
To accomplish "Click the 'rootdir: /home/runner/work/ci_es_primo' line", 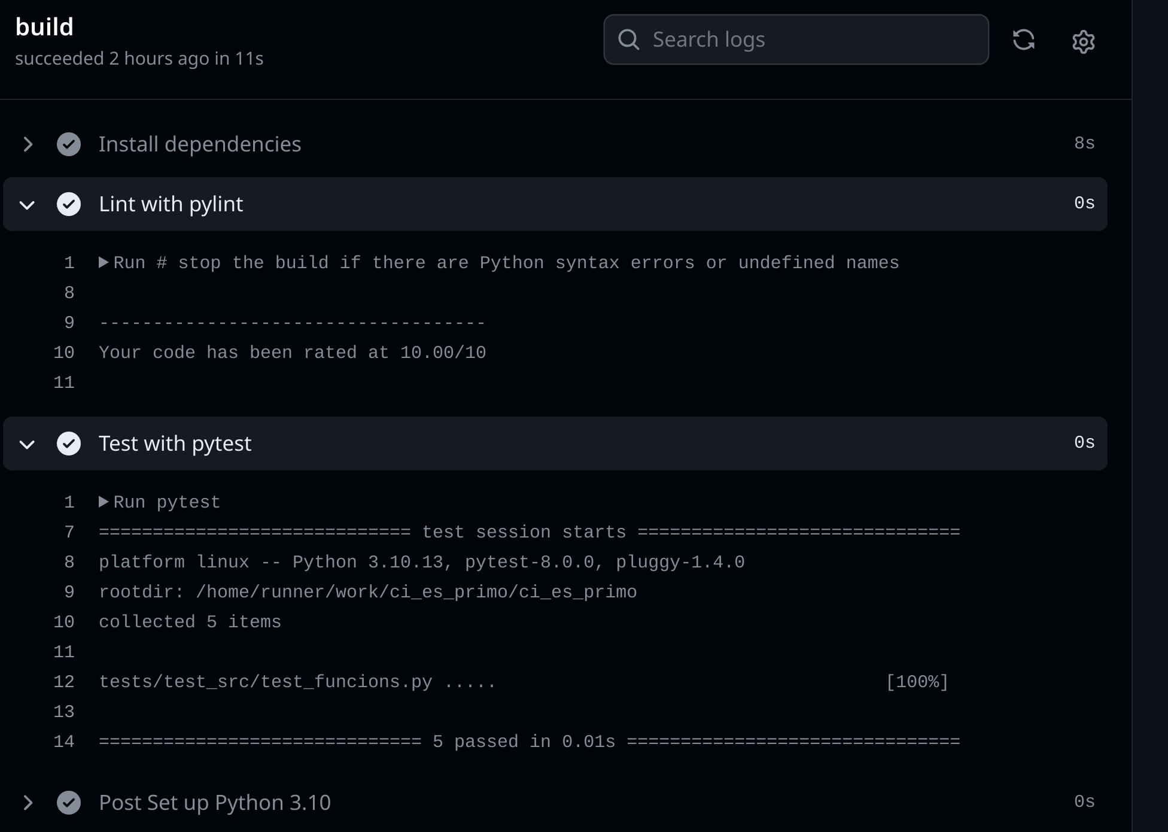I will coord(368,592).
